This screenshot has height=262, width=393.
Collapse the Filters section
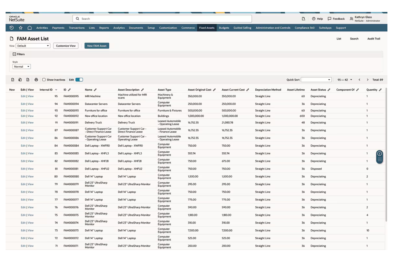point(14,54)
